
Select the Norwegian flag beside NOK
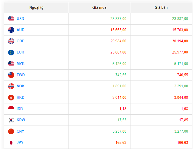(11, 86)
